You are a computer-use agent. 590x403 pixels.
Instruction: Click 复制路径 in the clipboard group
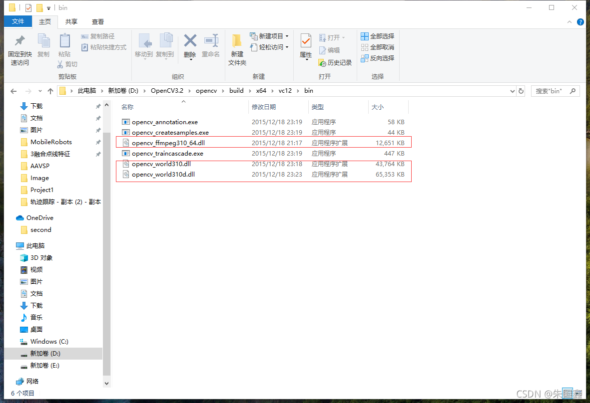pos(98,36)
